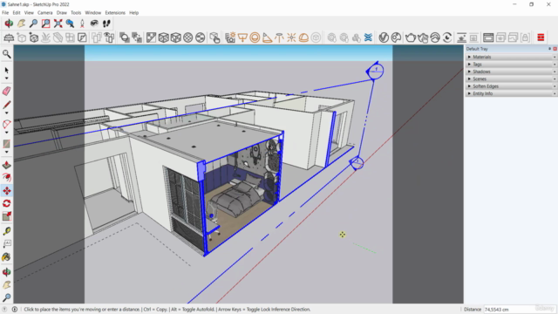Open the Camera menu
This screenshot has width=558, height=314.
click(x=44, y=13)
